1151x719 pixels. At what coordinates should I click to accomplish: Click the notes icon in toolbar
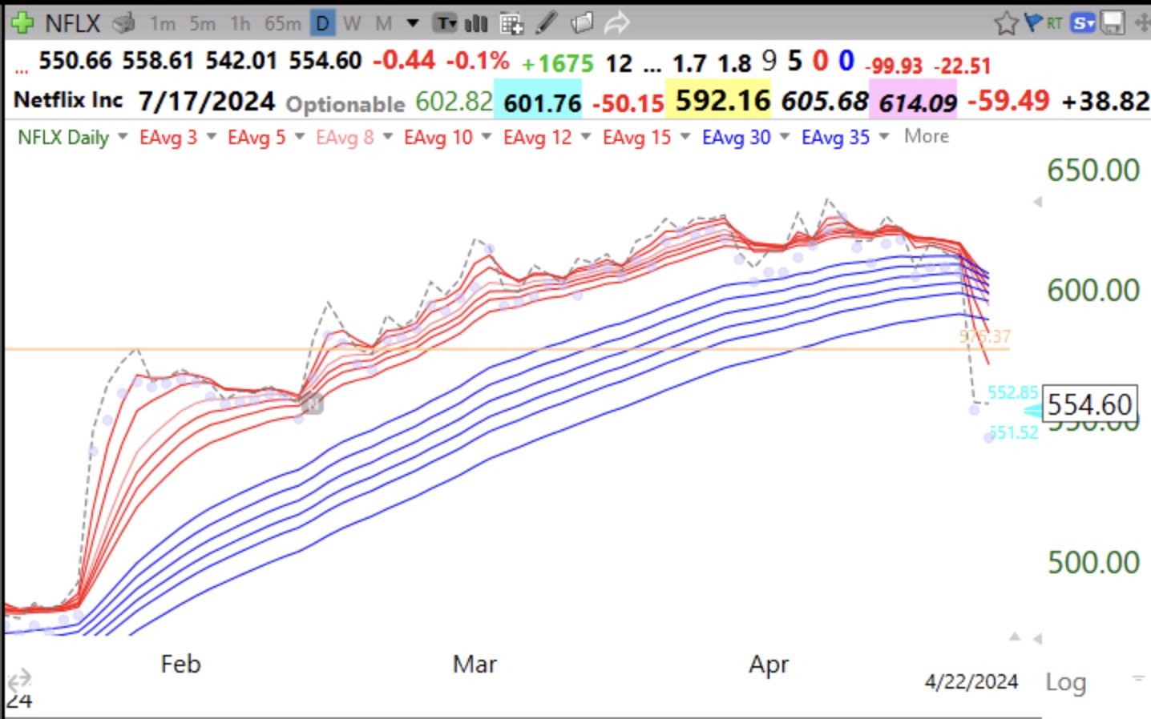tap(582, 23)
